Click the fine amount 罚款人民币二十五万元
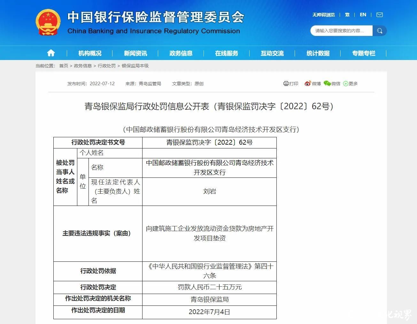Screen dimensions: 417x324 (209, 287)
